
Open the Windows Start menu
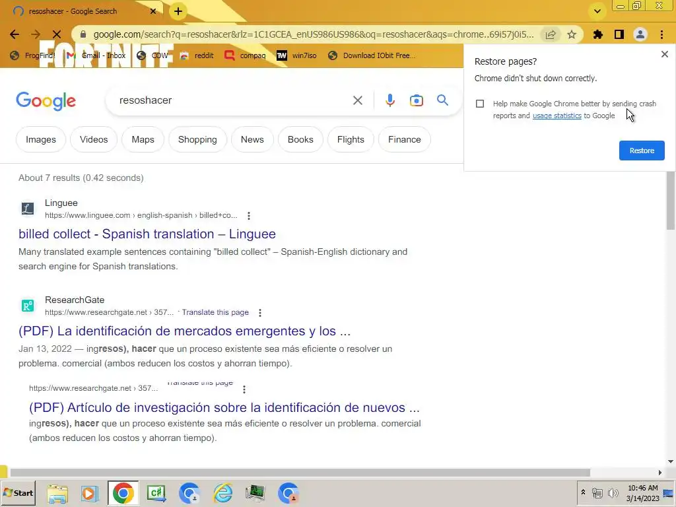18,493
